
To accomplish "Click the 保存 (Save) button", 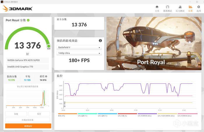I will pyautogui.click(x=39, y=114).
